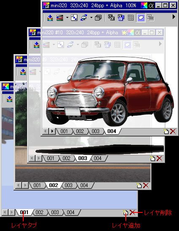Expand toolbar with the black right arrow
Screen dimensions: 179x231
174,17
